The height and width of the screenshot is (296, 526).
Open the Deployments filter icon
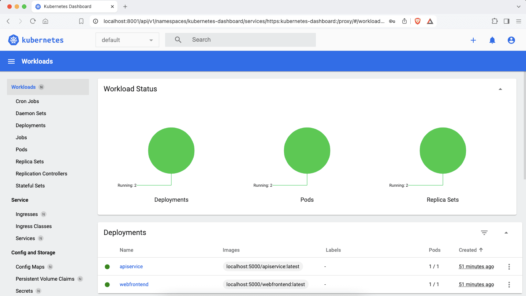[484, 233]
